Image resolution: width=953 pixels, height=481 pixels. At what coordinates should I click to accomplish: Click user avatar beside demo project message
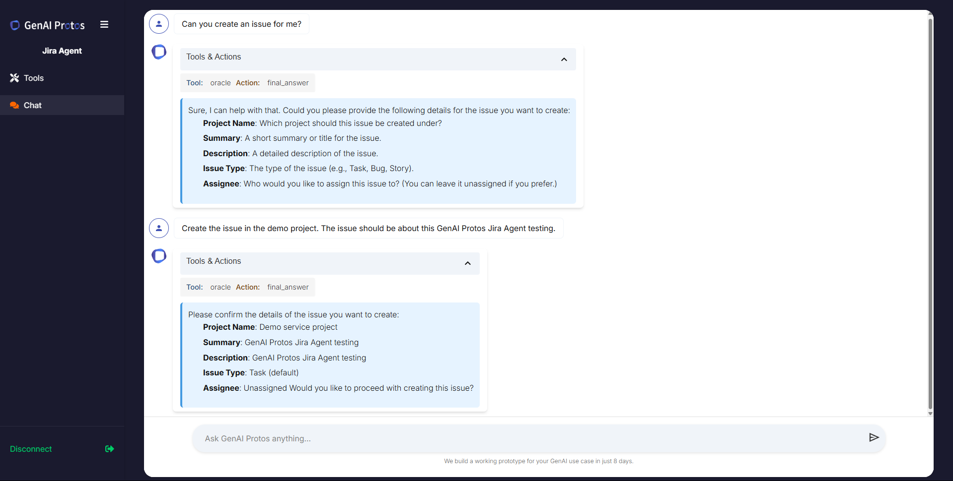tap(159, 228)
